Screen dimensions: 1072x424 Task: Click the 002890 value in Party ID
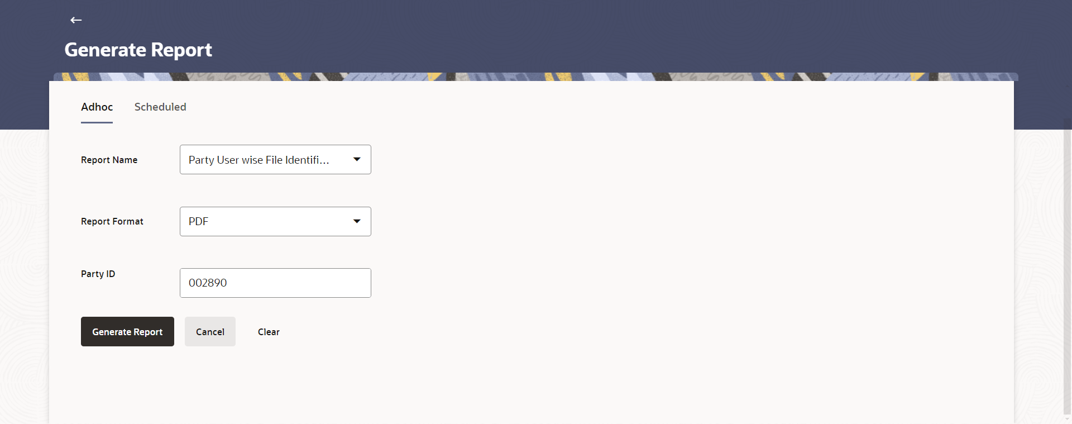208,283
